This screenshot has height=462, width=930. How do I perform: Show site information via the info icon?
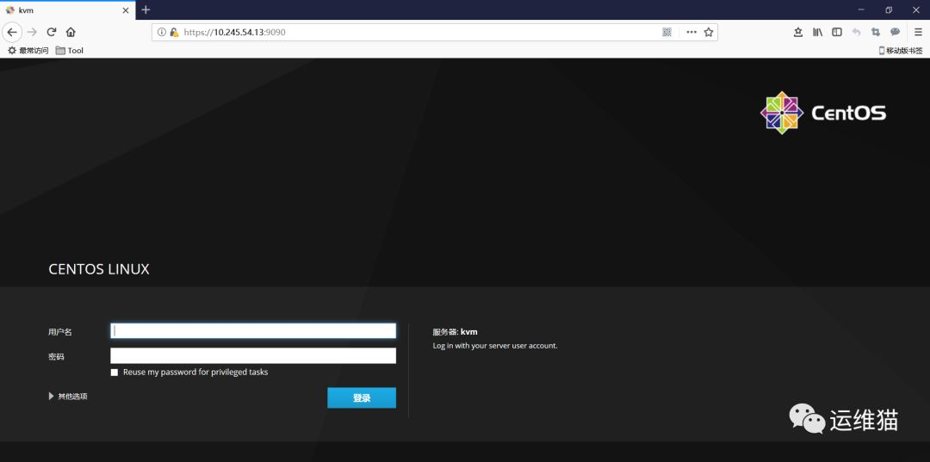tap(162, 32)
